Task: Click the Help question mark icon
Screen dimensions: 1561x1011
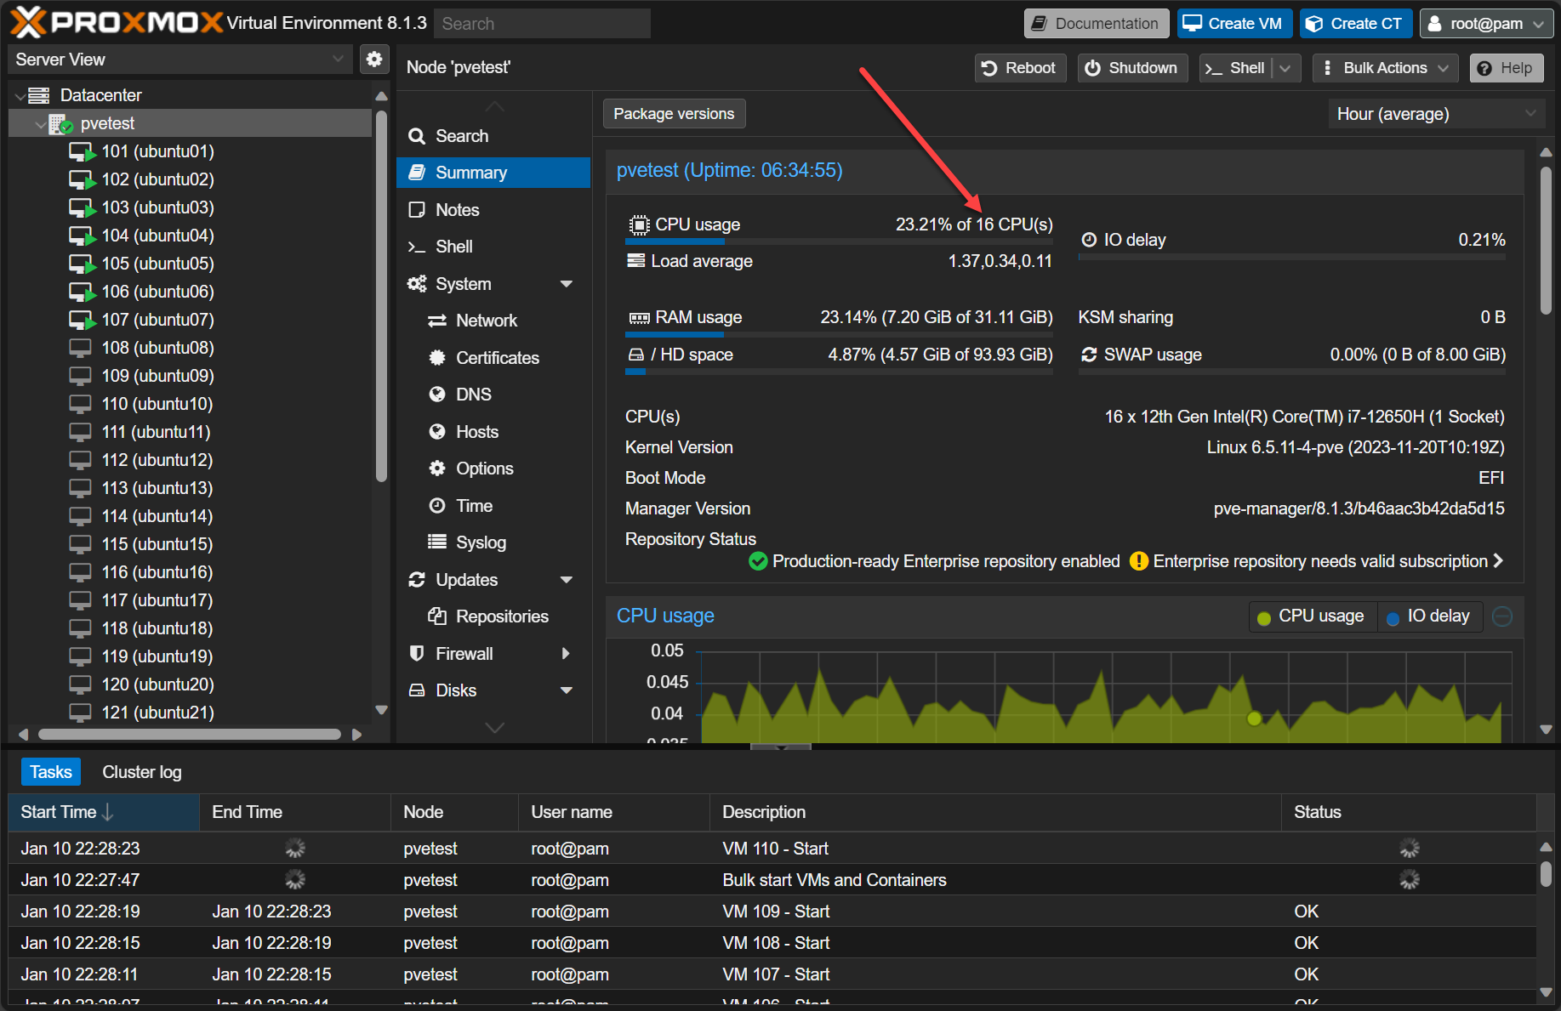Action: pyautogui.click(x=1484, y=68)
